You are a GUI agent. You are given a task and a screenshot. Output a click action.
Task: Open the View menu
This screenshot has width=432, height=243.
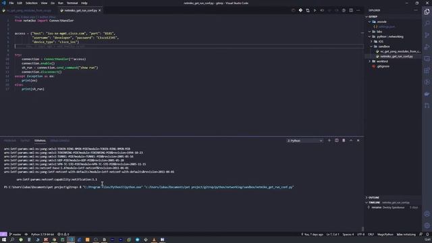44,3
